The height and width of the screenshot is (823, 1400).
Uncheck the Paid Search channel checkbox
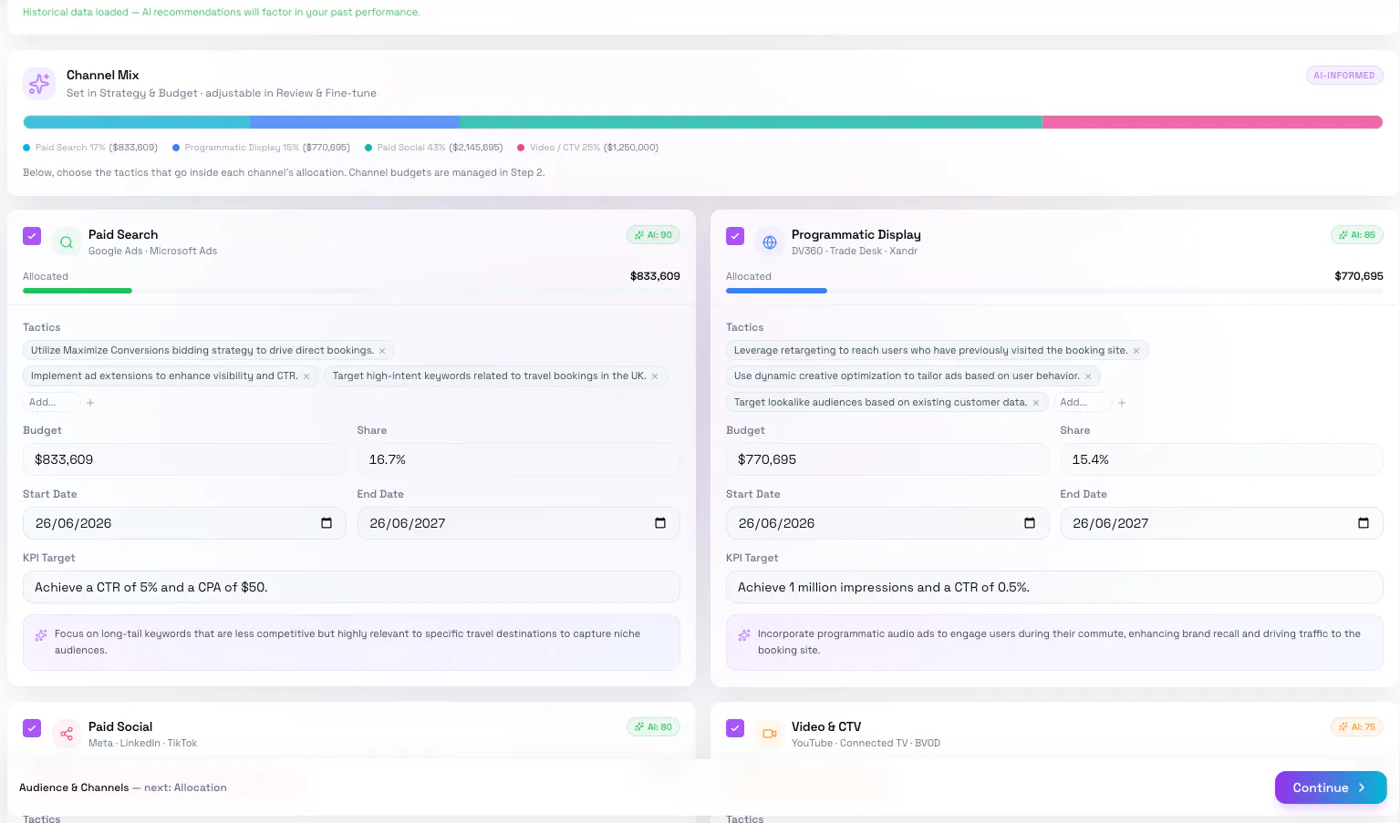[x=32, y=236]
